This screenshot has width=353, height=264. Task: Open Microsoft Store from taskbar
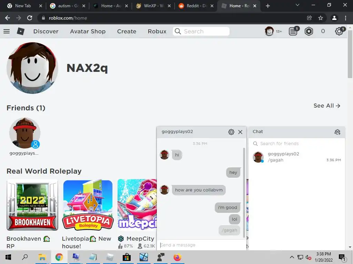[127, 257]
